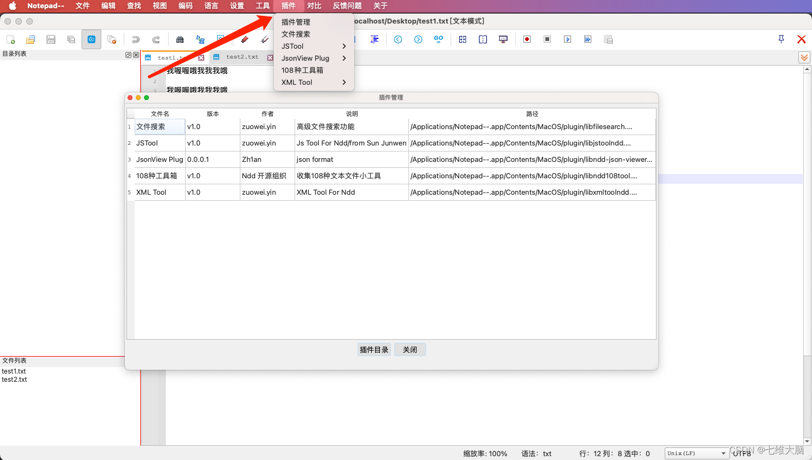Select the 文件搜索 cell in plugin table
The width and height of the screenshot is (812, 460).
click(x=160, y=126)
